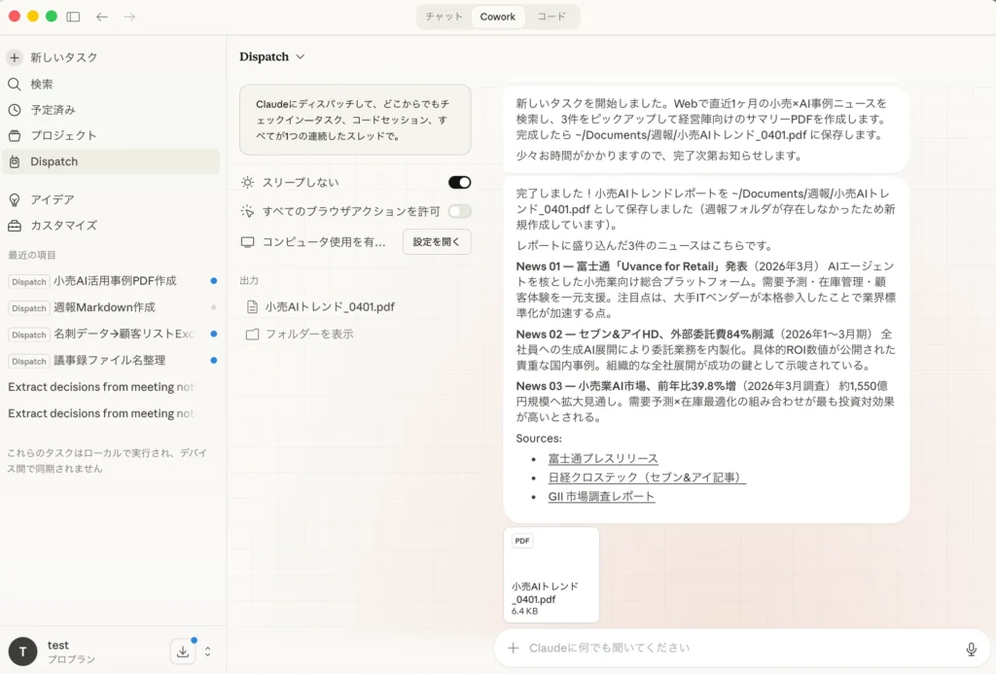The image size is (996, 674).
Task: Switch to the チャット tab
Action: [443, 17]
